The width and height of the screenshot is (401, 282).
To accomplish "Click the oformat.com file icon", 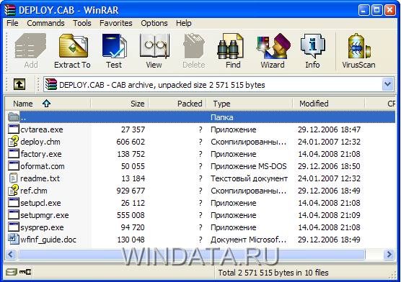I will point(13,166).
